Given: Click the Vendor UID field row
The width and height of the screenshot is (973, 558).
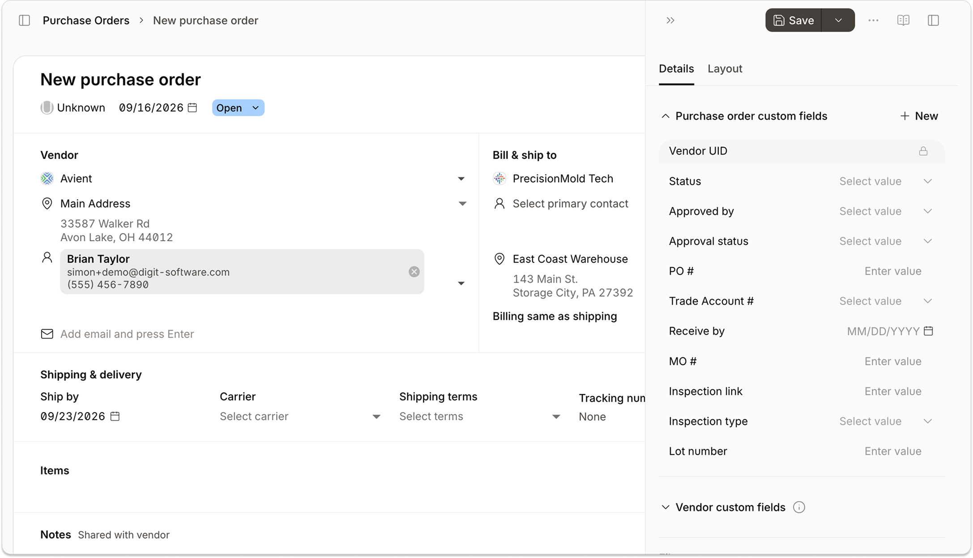Looking at the screenshot, I should [802, 151].
